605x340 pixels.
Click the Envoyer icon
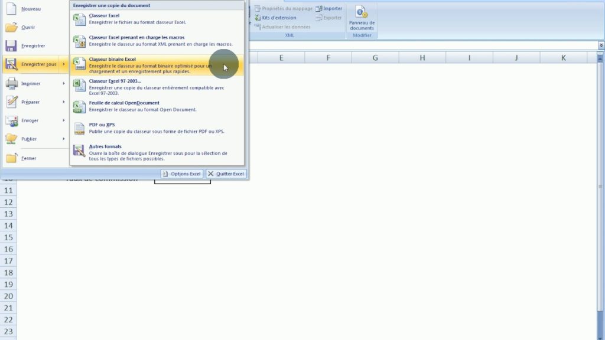[11, 120]
